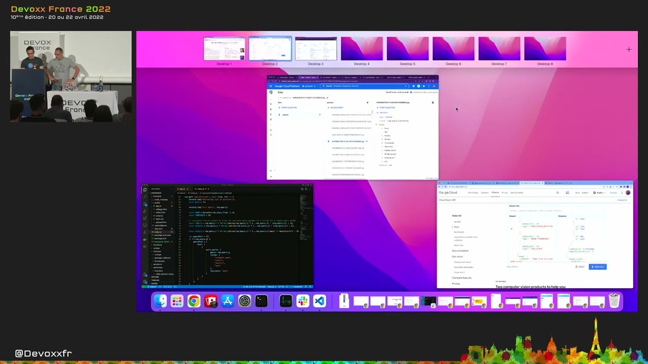
Task: Switch to Desktop 1 space
Action: (224, 49)
